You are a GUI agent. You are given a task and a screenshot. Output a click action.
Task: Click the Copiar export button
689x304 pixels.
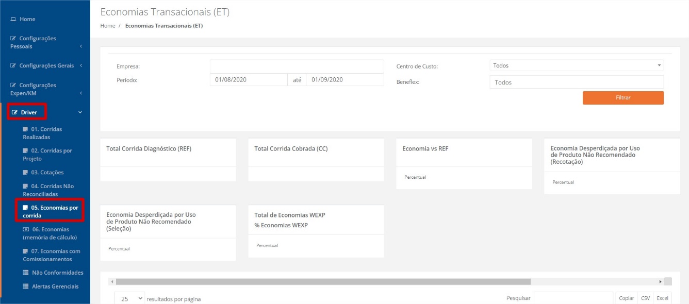(626, 298)
